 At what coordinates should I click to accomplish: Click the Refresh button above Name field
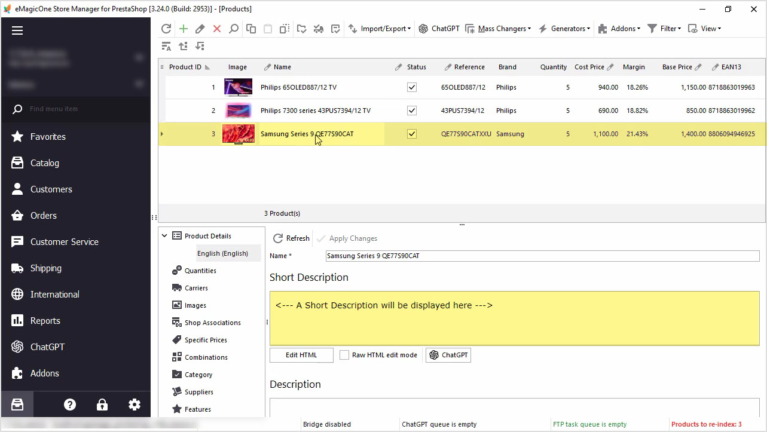(291, 238)
